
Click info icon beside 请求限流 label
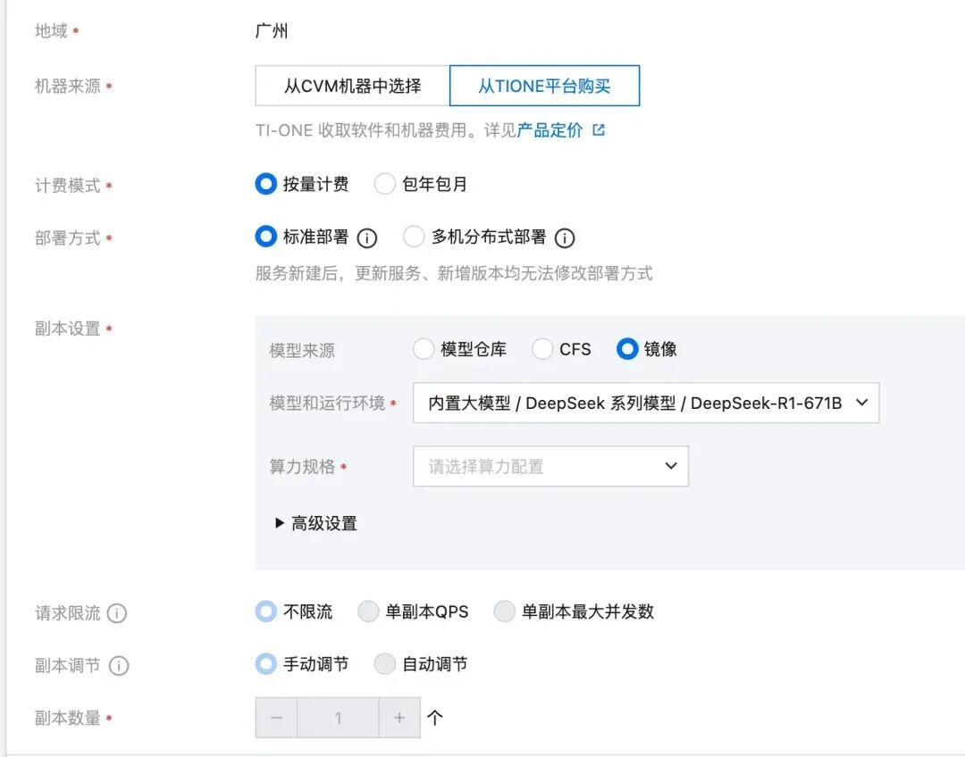point(117,613)
